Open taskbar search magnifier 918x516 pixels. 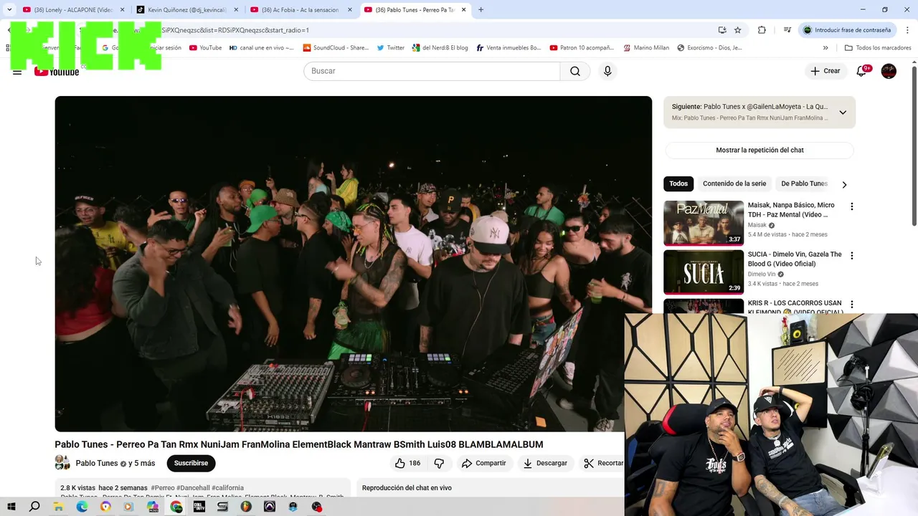click(34, 507)
